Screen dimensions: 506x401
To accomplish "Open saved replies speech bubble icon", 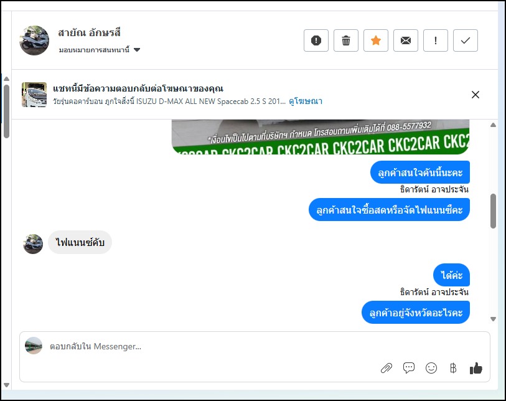I will 408,368.
